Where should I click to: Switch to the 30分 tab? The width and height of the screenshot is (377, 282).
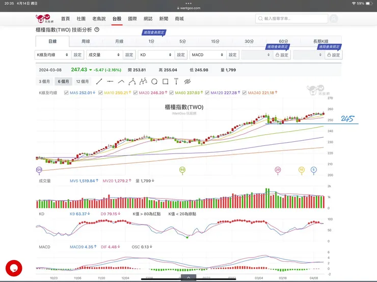click(249, 41)
